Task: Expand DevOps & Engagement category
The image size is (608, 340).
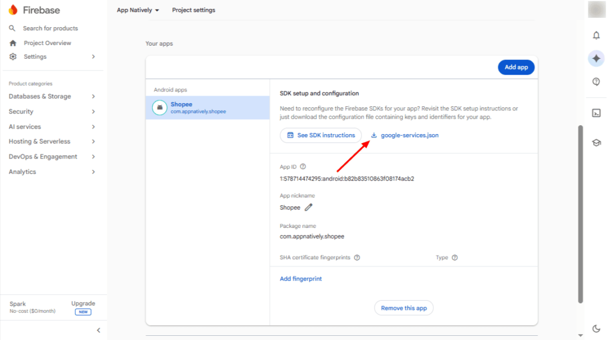Action: click(x=52, y=157)
